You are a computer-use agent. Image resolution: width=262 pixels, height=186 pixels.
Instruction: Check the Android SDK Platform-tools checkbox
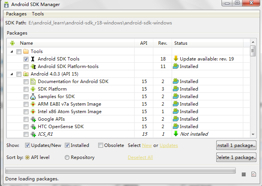[x=26, y=67]
